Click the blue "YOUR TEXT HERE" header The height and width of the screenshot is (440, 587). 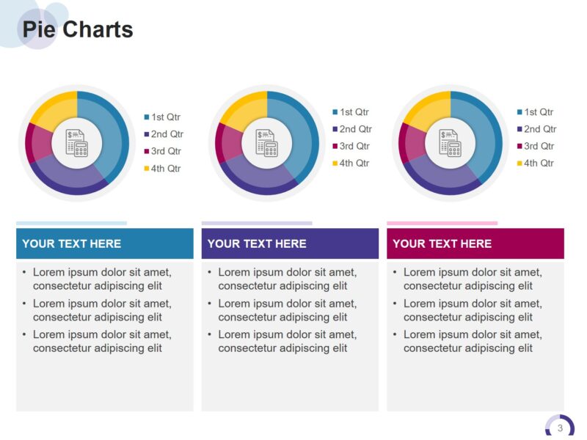pos(105,243)
